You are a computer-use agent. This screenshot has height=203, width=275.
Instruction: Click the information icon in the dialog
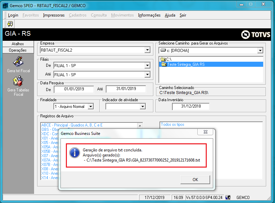[75, 152]
